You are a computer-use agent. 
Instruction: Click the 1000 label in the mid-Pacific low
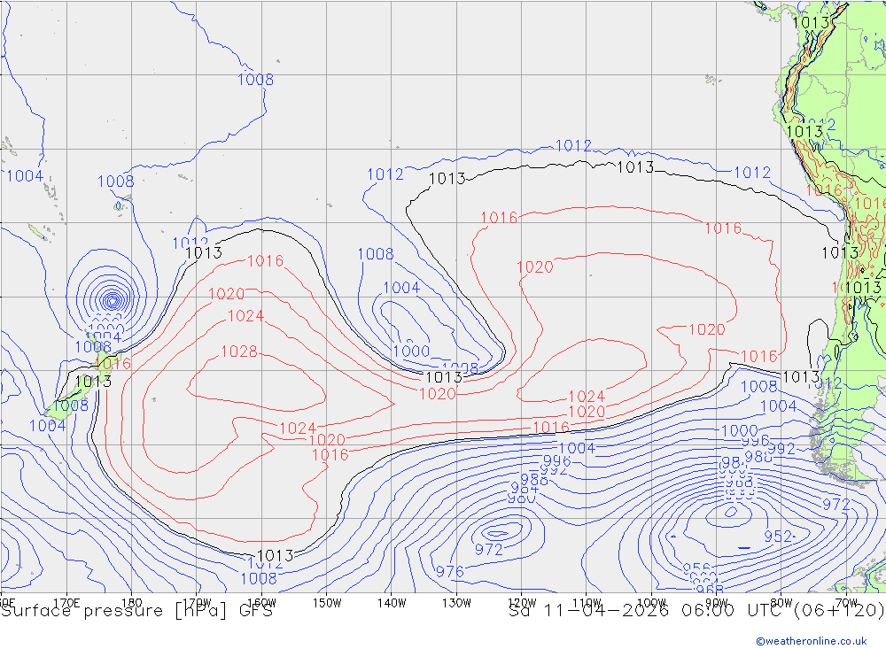pos(411,352)
